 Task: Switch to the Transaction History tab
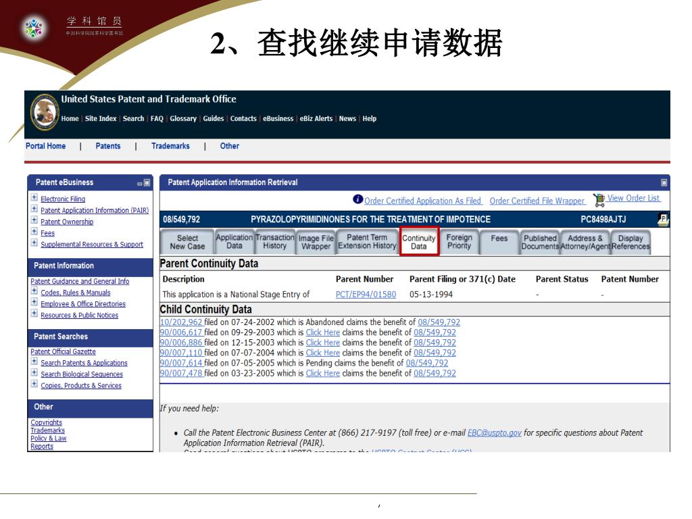click(x=274, y=242)
